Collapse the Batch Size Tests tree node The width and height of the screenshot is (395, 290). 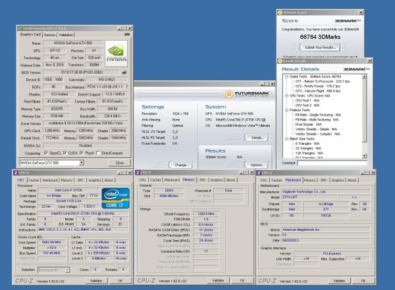coord(286,139)
